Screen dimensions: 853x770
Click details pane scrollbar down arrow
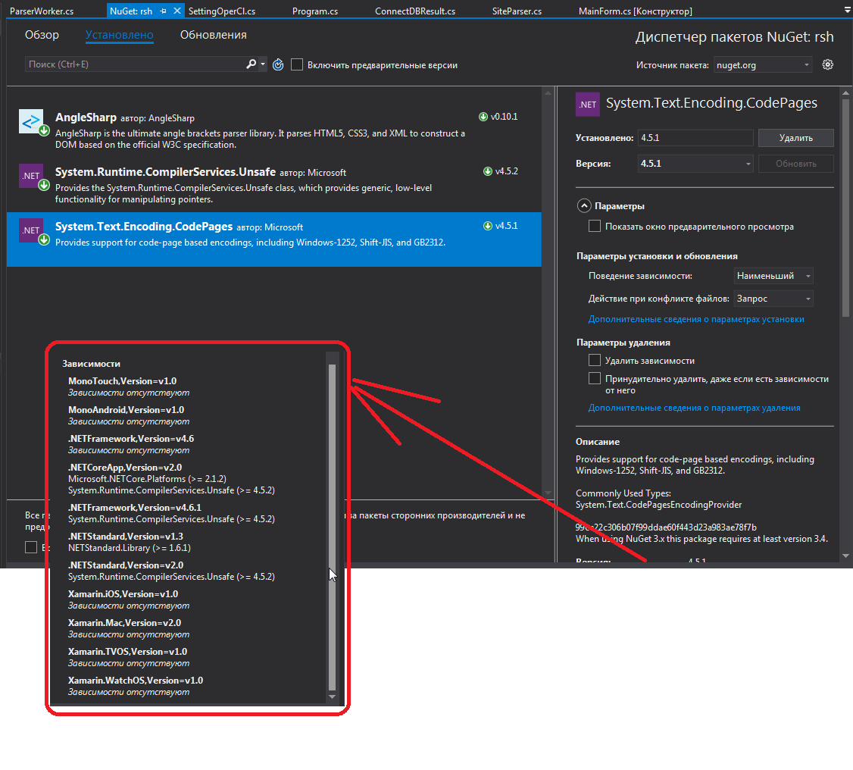(845, 556)
